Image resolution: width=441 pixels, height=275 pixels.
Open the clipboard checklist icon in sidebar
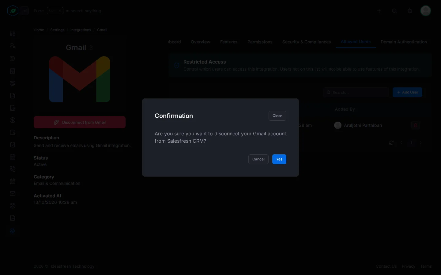(x=13, y=145)
